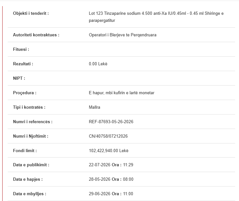The height and width of the screenshot is (201, 239).
Task: Select the Autoriteti kontraktues label
Action: (x=36, y=35)
